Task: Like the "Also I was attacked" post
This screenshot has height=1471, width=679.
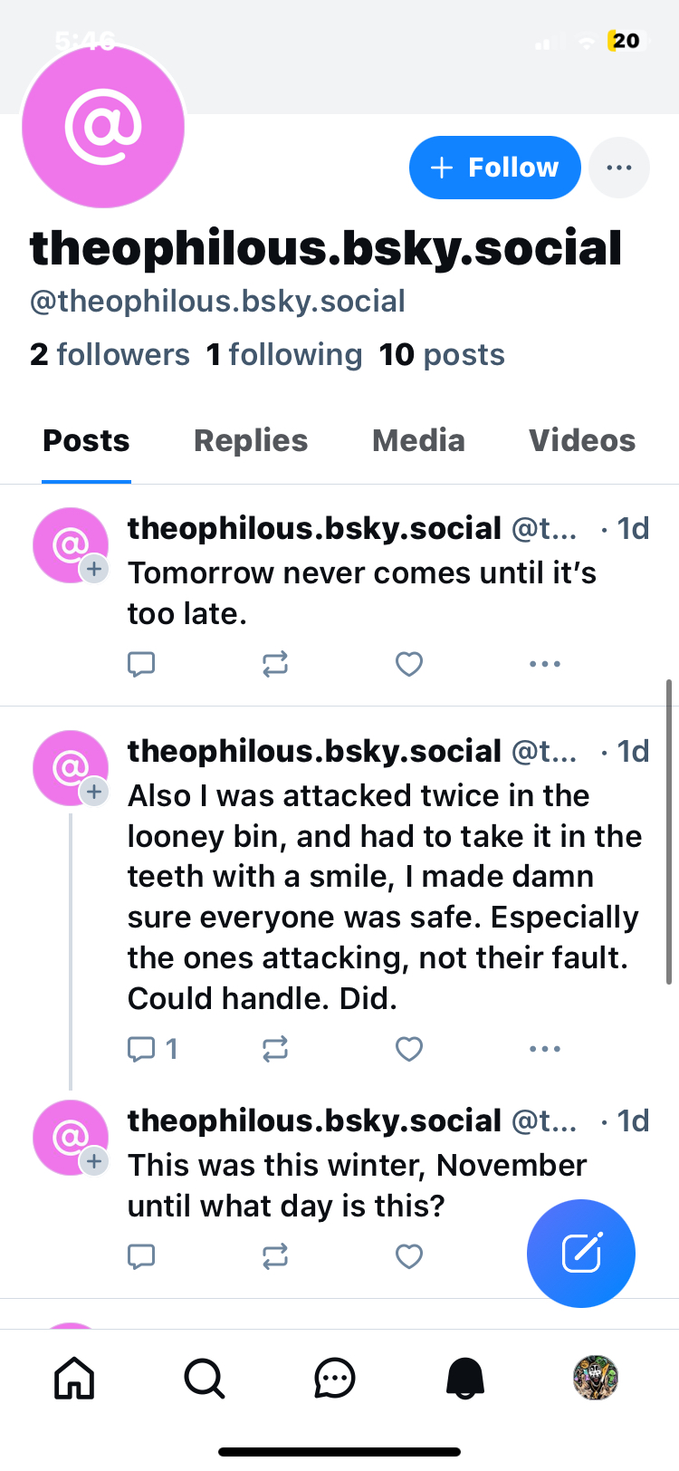Action: coord(409,1049)
